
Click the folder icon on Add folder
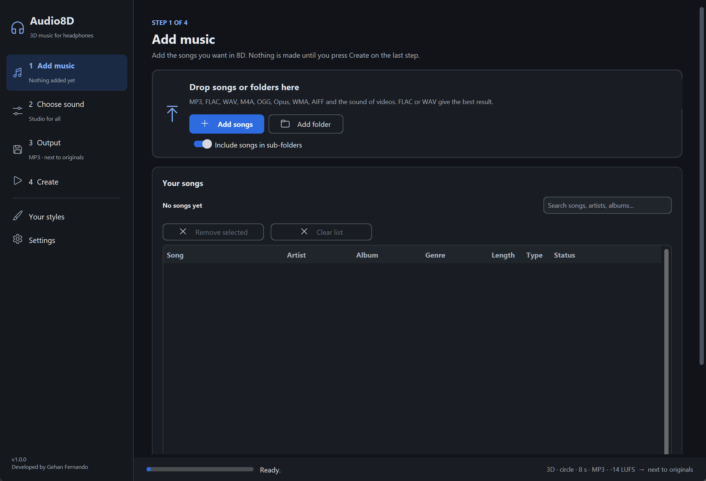click(x=285, y=124)
